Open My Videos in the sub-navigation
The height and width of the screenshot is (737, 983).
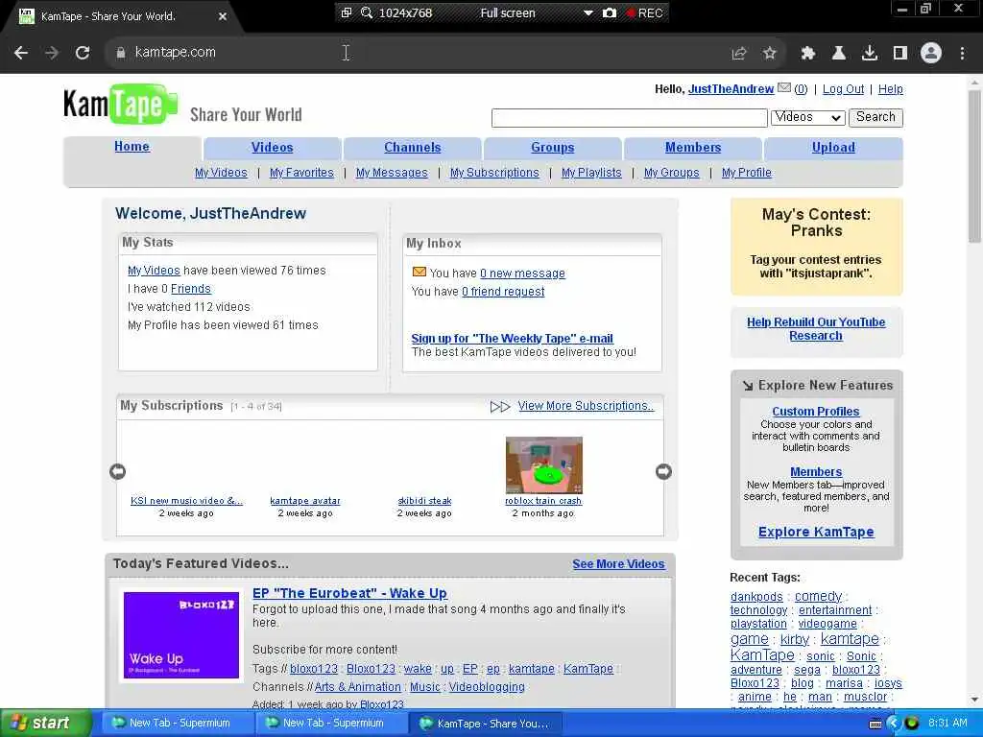pyautogui.click(x=221, y=173)
